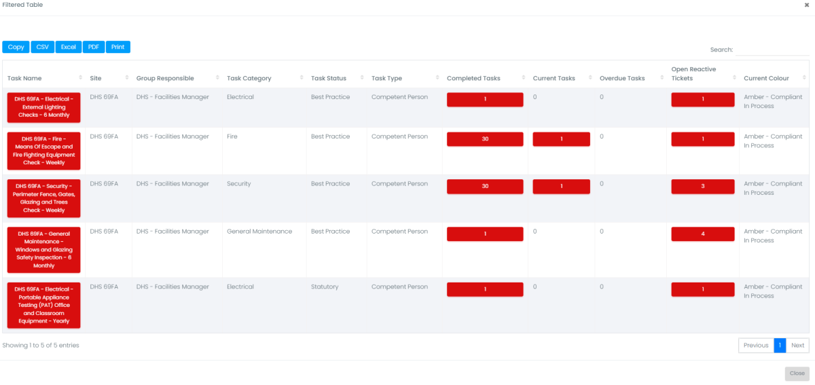Close the Filtered Table dialog with X
This screenshot has height=385, width=815.
coord(806,5)
